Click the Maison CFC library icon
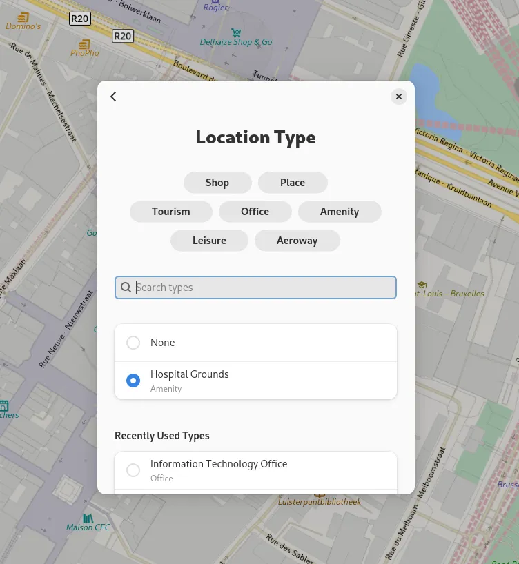The image size is (519, 564). click(88, 518)
